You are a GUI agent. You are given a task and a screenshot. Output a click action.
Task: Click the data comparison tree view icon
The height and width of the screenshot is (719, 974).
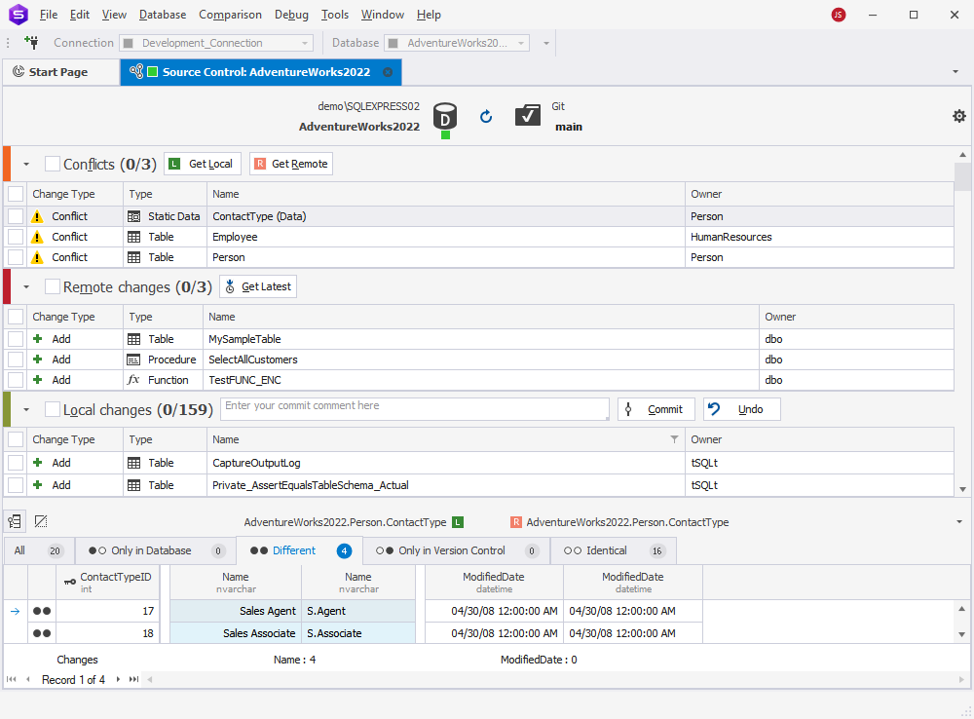[x=15, y=521]
